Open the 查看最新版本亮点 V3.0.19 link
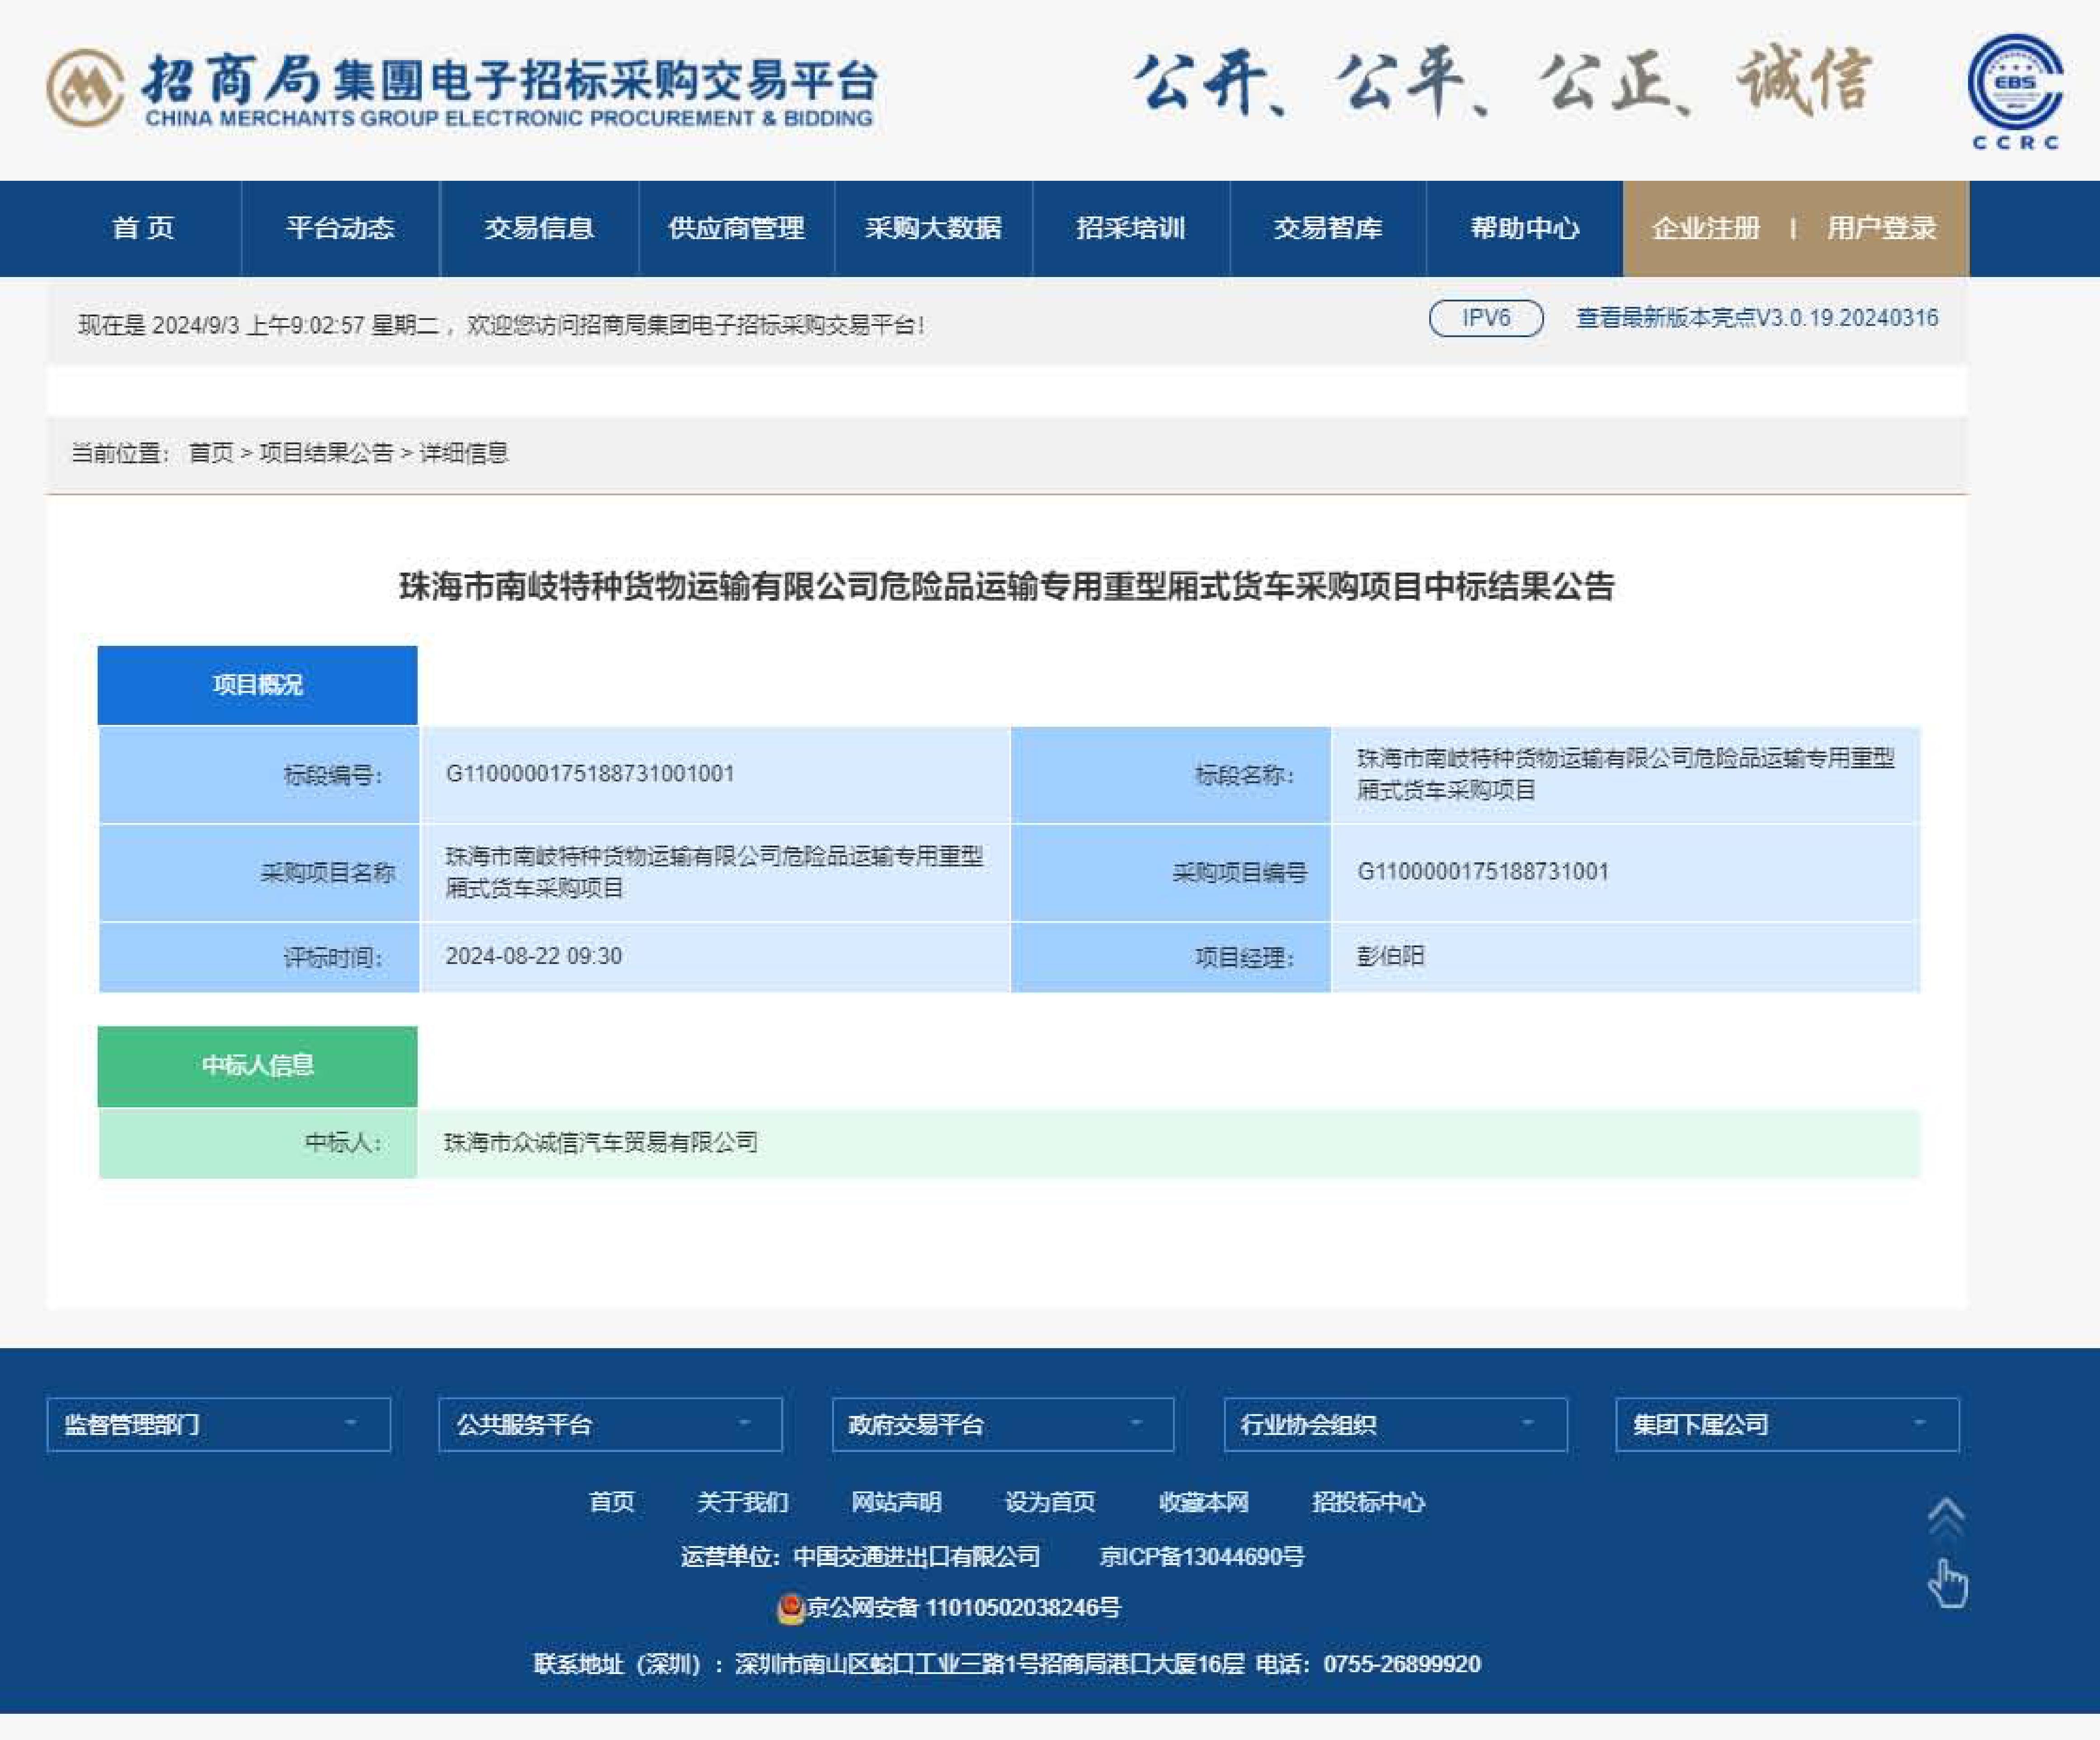This screenshot has height=1740, width=2100. 1757,318
